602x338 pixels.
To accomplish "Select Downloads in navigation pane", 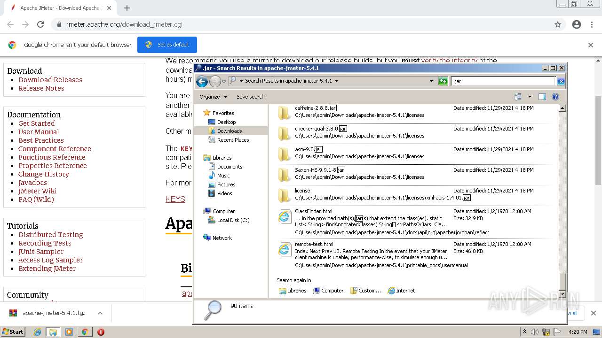I will click(x=229, y=131).
